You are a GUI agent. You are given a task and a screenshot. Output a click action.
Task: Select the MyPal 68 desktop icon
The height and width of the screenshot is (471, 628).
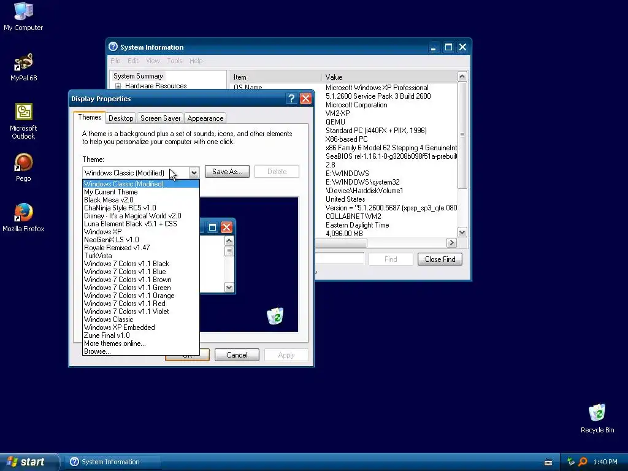23,67
